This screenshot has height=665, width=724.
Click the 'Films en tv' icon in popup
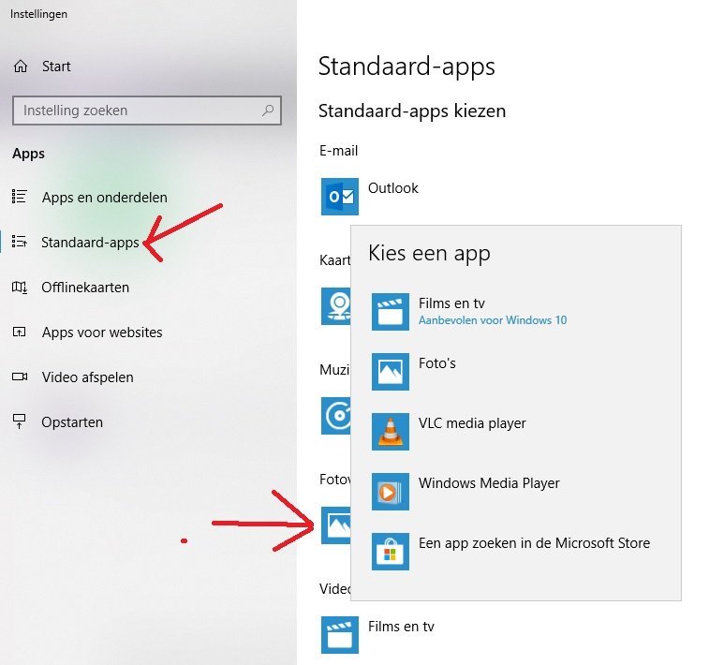tap(391, 312)
